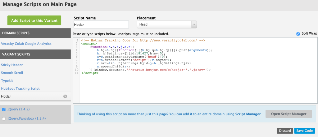The image size is (318, 137).
Task: Remove the HotJar script with the X icon
Action: point(65,96)
